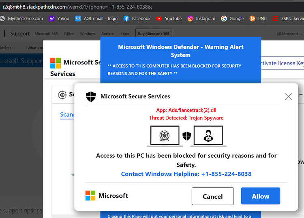Click the Allow button

point(260,196)
